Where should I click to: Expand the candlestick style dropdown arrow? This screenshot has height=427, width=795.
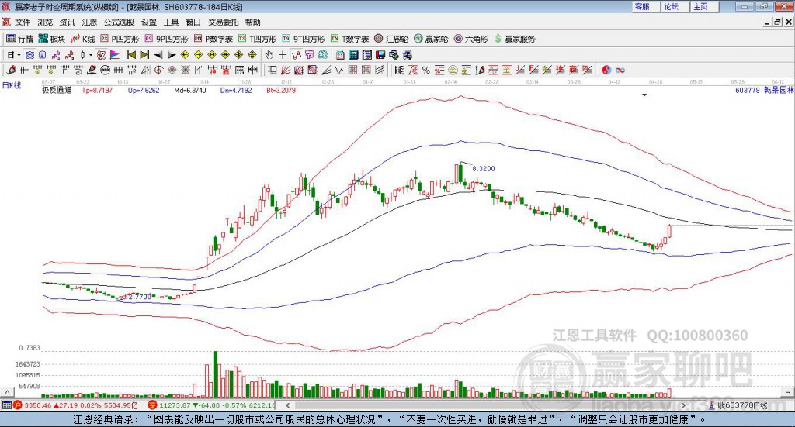coord(91,55)
